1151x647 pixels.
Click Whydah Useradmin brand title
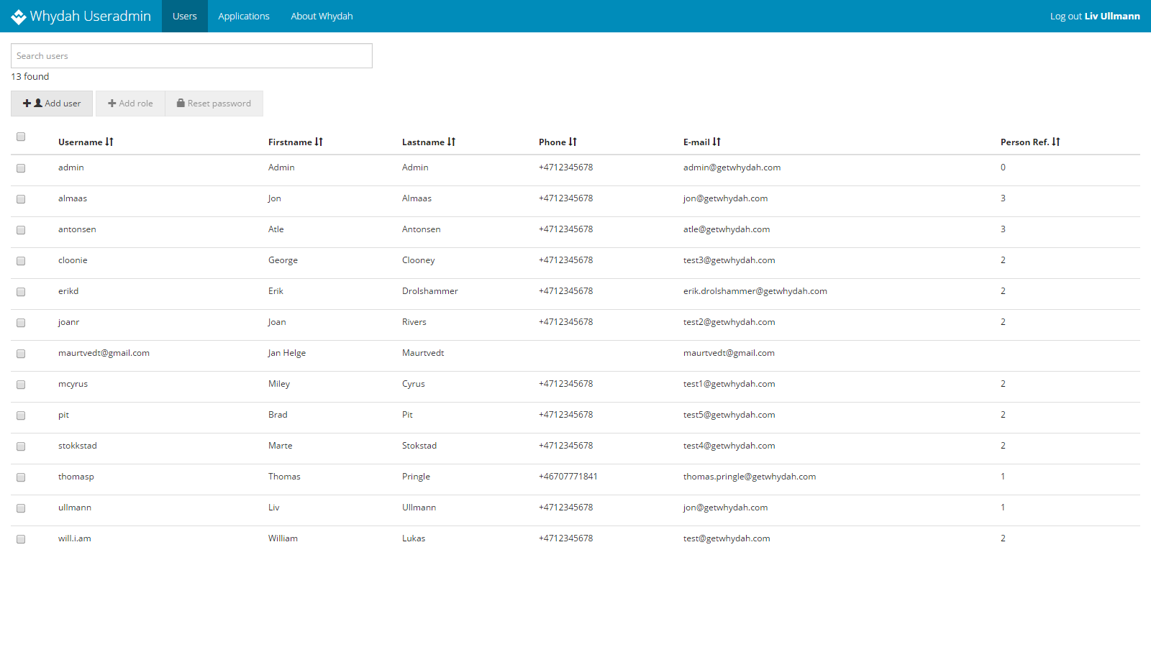coord(91,16)
